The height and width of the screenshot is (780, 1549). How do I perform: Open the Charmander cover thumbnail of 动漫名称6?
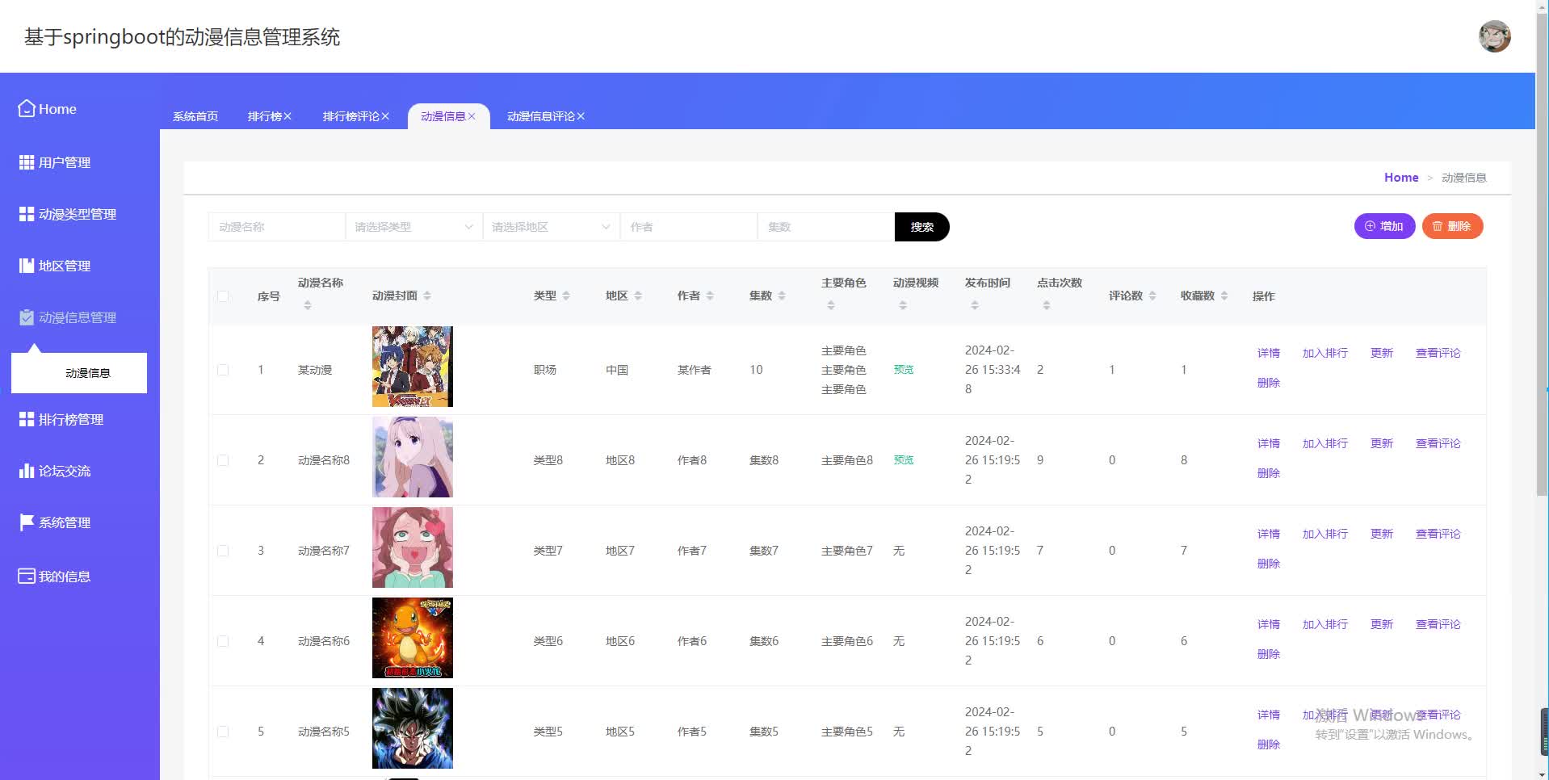413,638
